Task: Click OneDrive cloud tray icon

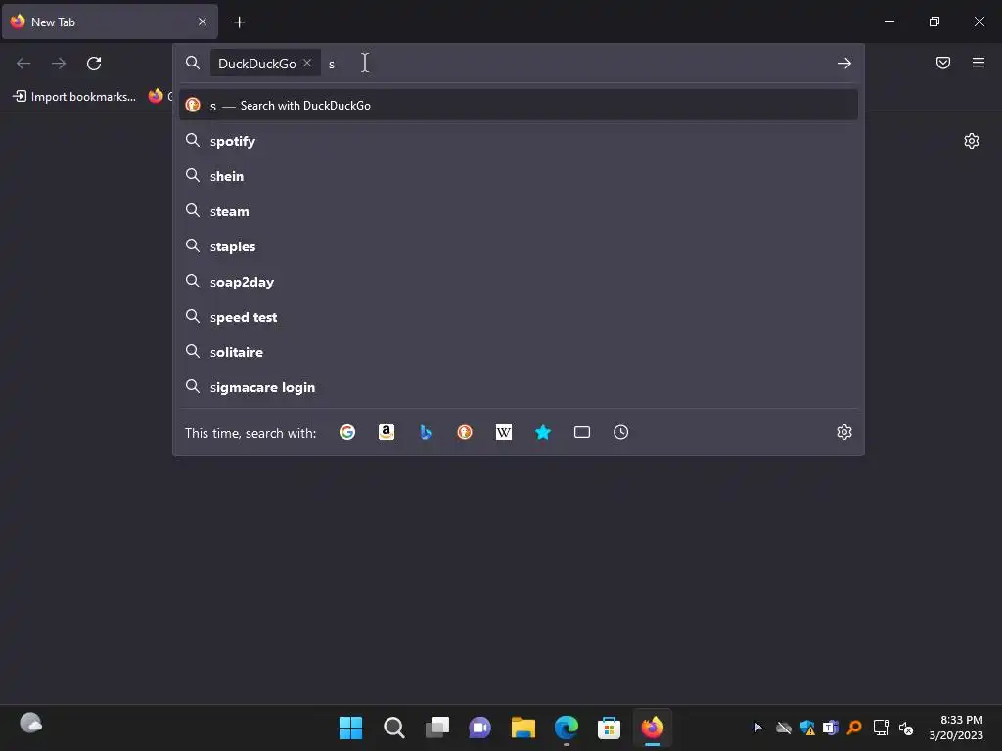Action: coord(784,728)
